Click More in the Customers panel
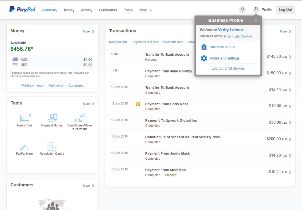 89,186
